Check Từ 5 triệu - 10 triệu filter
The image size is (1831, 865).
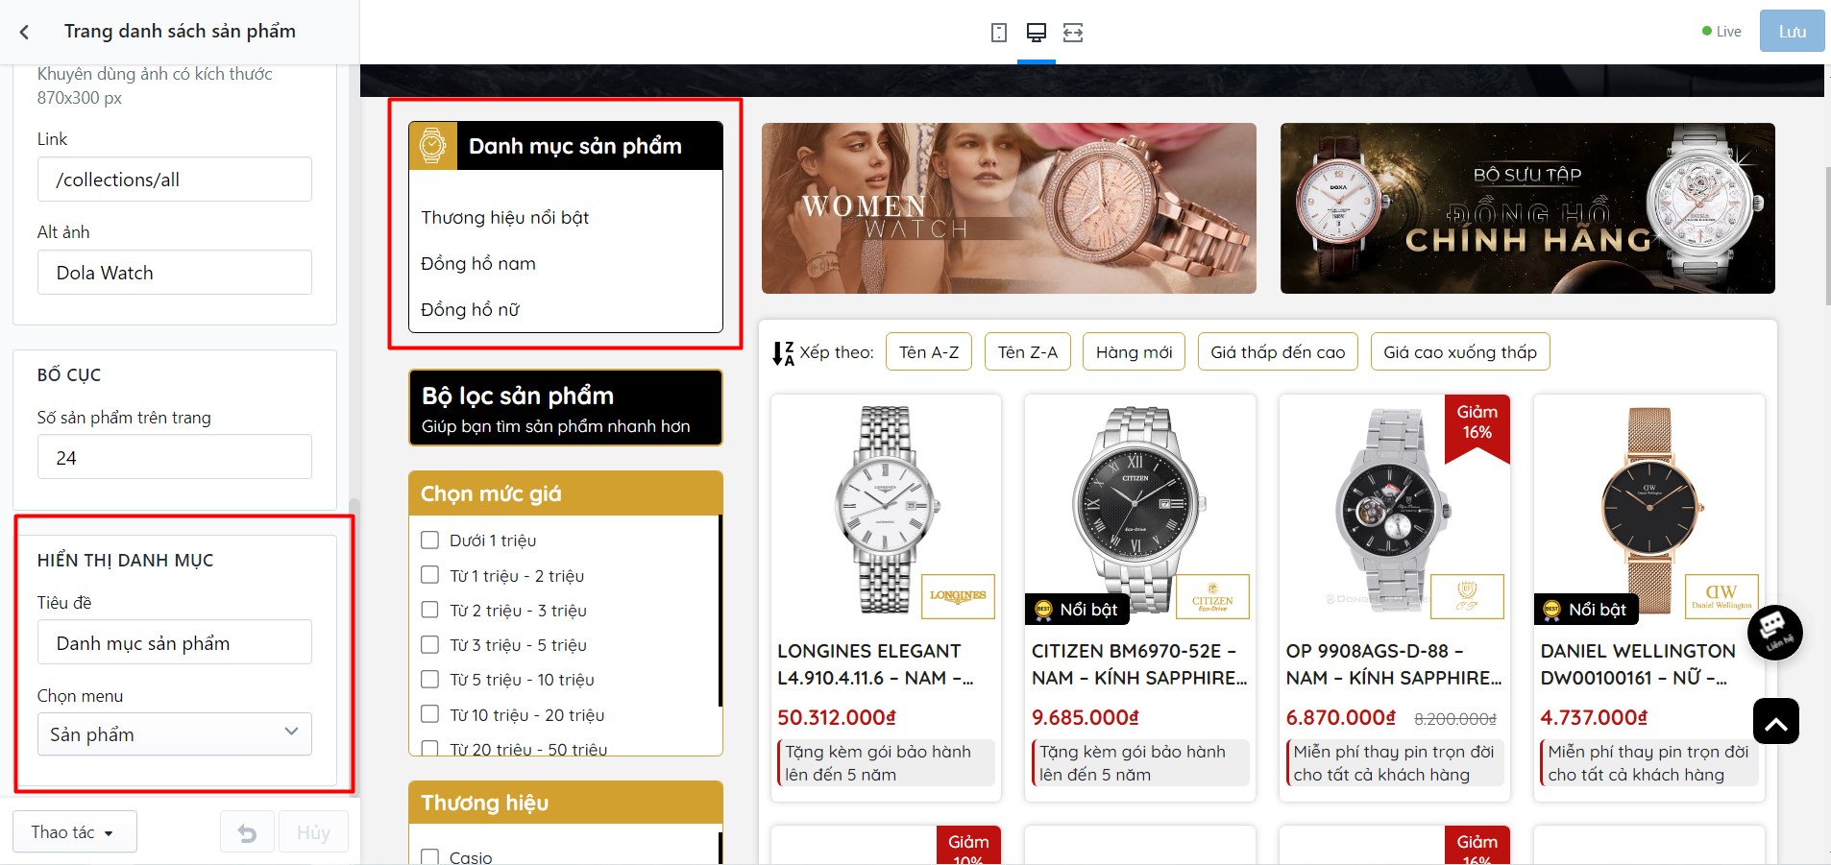point(430,679)
